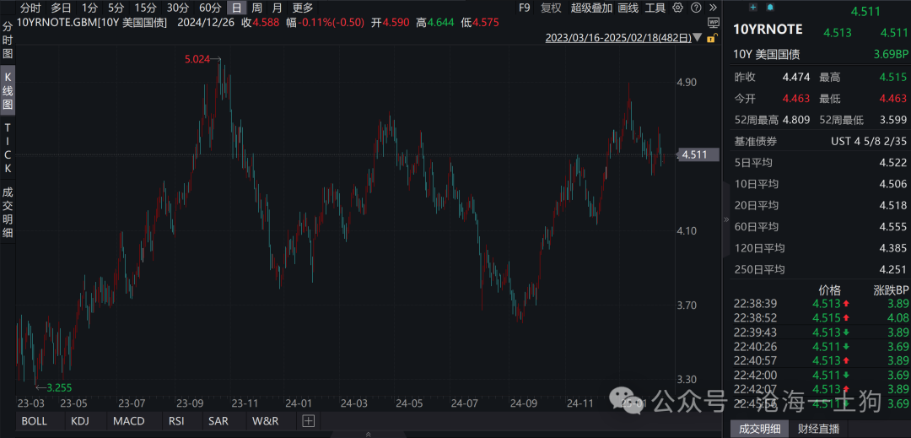
Task: Collapse side panel using the » handle
Action: 725,219
